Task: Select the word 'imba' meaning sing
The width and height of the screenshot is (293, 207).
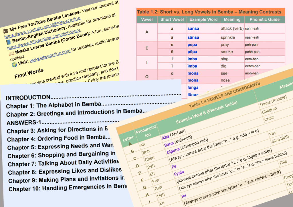Action: [x=192, y=59]
